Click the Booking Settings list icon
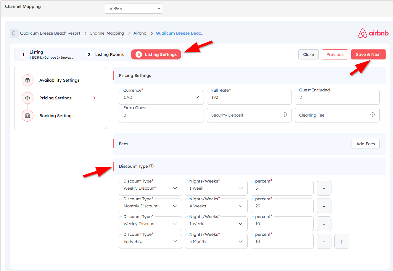Screen dimensions: 393x271 click(28, 116)
